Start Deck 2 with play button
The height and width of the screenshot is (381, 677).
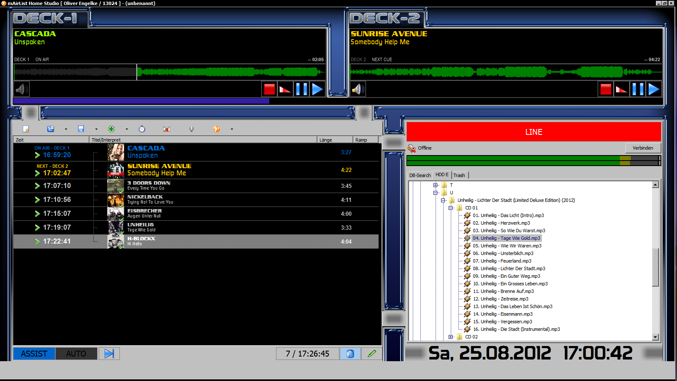(654, 89)
